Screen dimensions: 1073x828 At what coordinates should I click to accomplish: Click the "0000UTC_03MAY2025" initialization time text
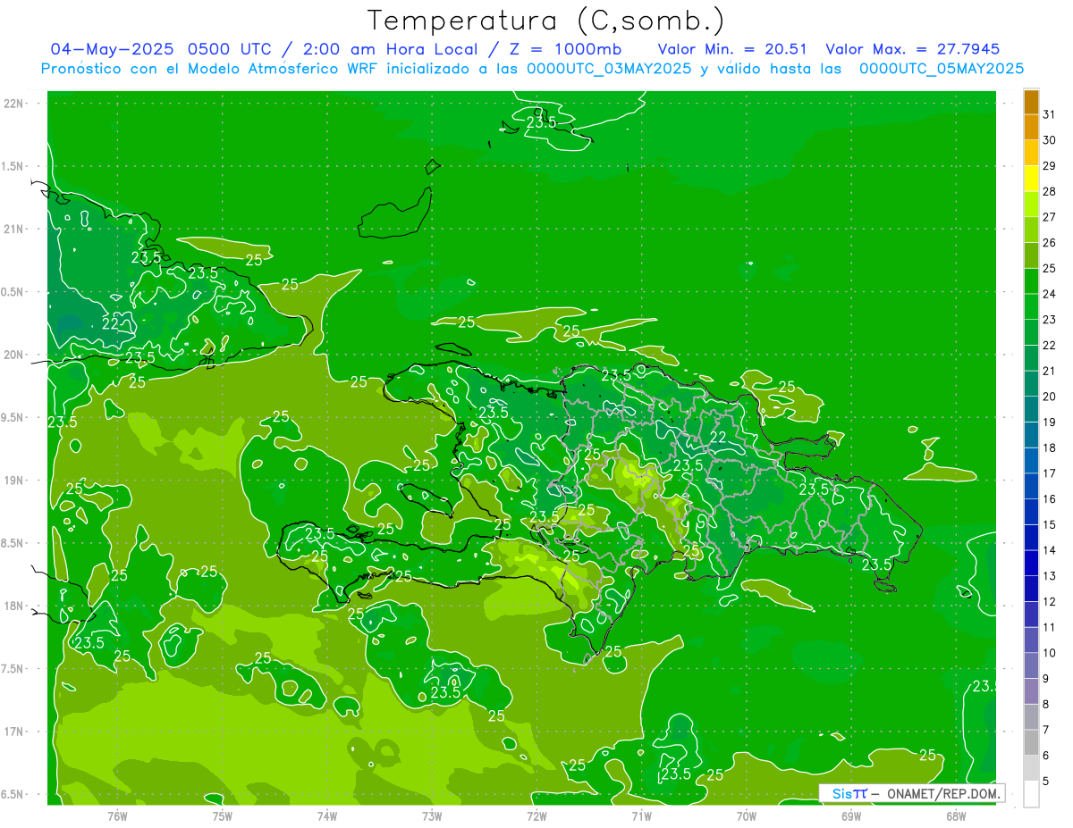click(x=609, y=69)
